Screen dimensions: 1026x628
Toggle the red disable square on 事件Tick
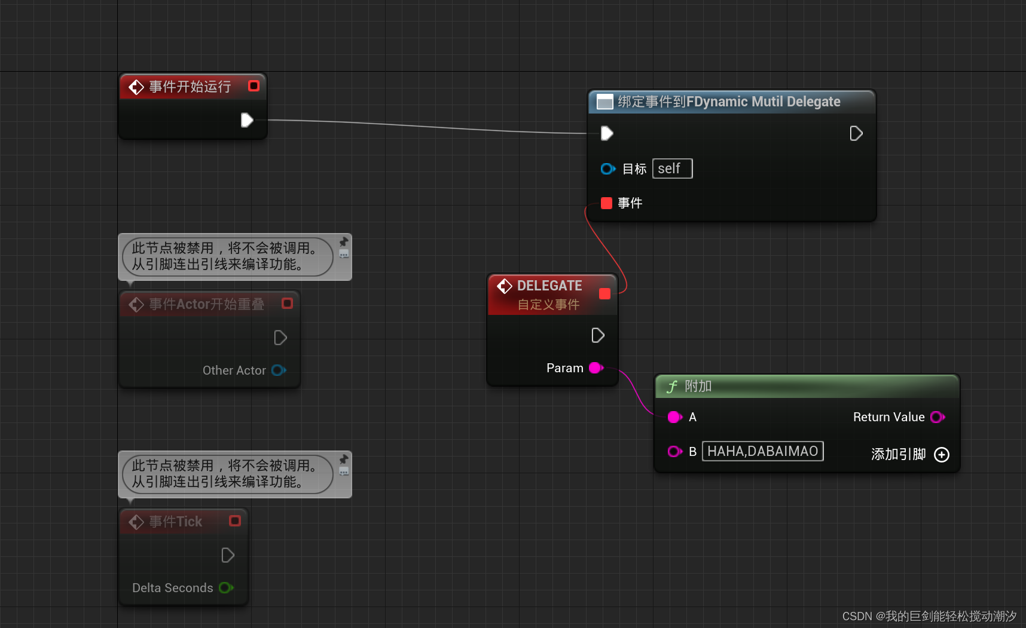point(234,520)
